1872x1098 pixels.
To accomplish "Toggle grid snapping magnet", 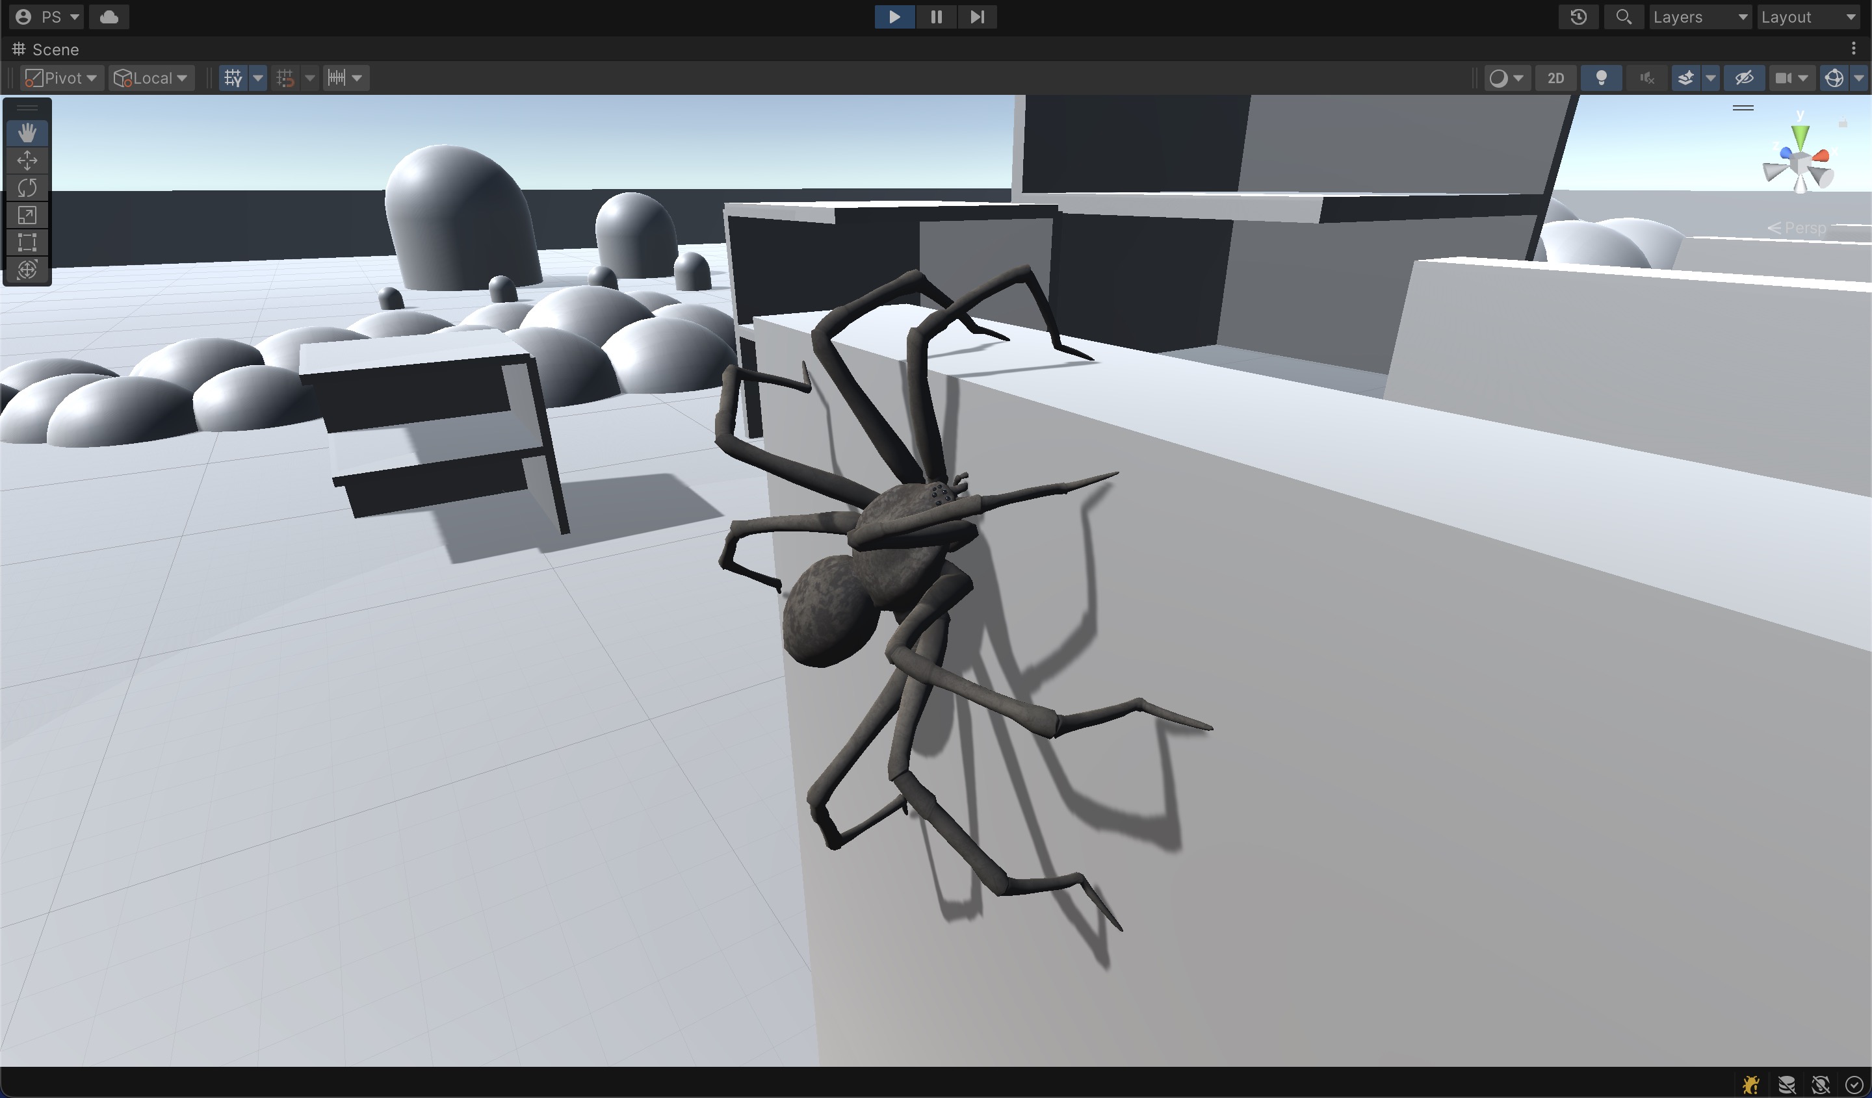I will [x=285, y=78].
